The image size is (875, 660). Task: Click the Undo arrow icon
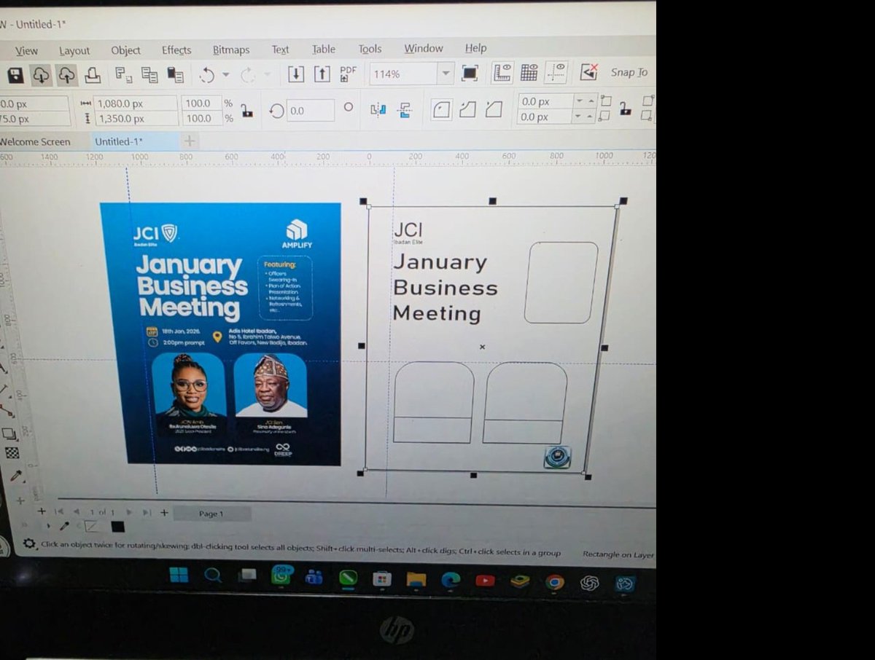[x=207, y=74]
